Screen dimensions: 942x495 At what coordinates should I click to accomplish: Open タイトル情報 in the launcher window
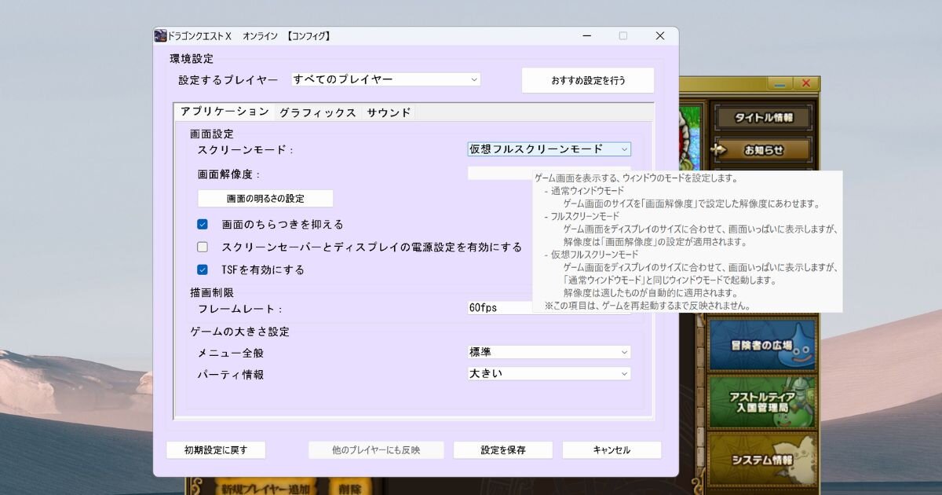point(762,117)
